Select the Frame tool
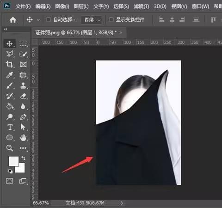 point(23,64)
